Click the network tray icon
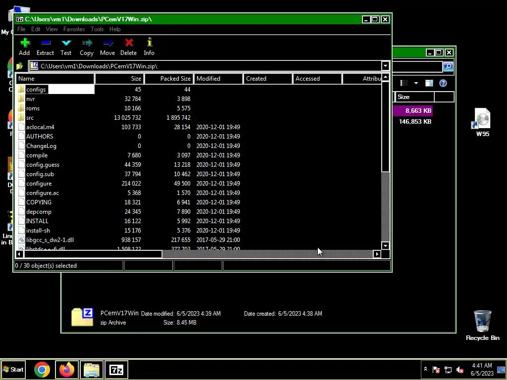Image resolution: width=507 pixels, height=380 pixels. click(448, 370)
